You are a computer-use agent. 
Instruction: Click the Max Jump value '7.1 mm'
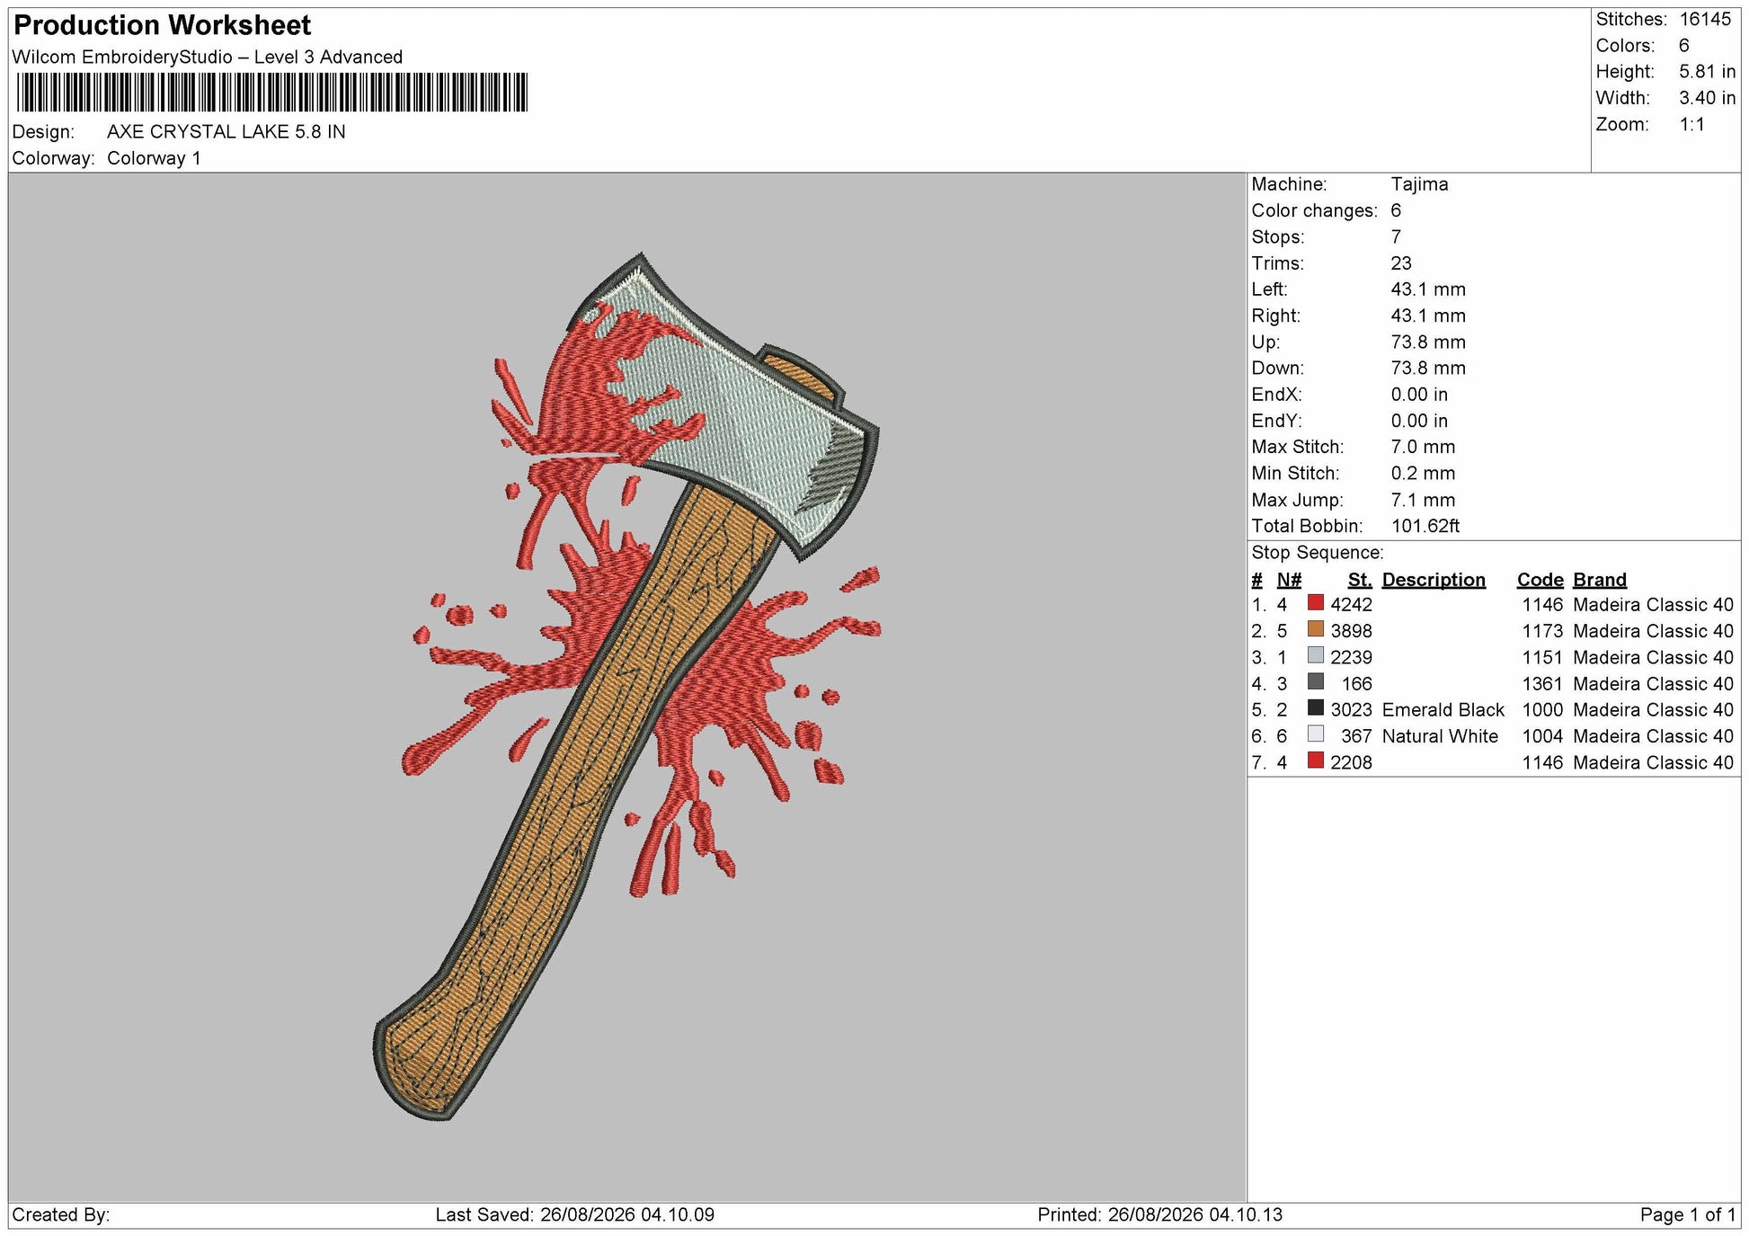click(1423, 501)
